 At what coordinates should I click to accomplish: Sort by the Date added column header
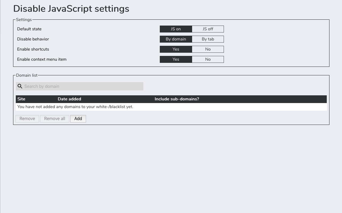[x=69, y=99]
